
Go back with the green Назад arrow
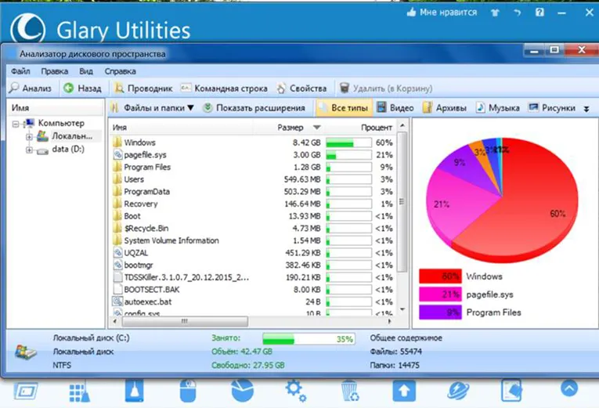(x=82, y=88)
